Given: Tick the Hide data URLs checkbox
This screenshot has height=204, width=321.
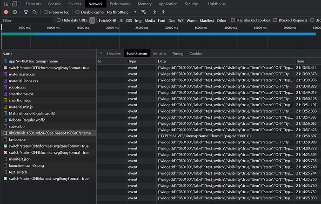Looking at the screenshot, I should click(59, 20).
